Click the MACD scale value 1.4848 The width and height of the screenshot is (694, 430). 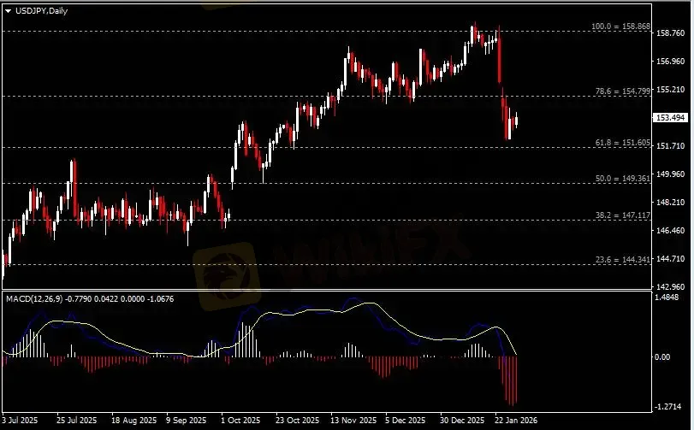pyautogui.click(x=667, y=297)
